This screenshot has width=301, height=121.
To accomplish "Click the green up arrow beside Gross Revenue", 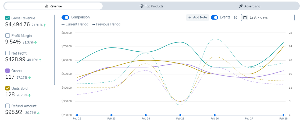I will [45, 25].
